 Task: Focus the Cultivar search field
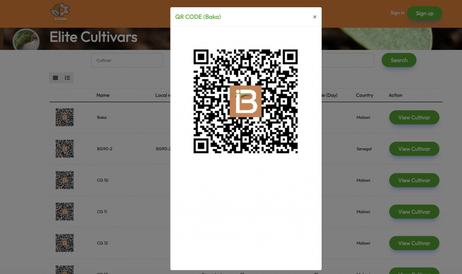tap(127, 60)
